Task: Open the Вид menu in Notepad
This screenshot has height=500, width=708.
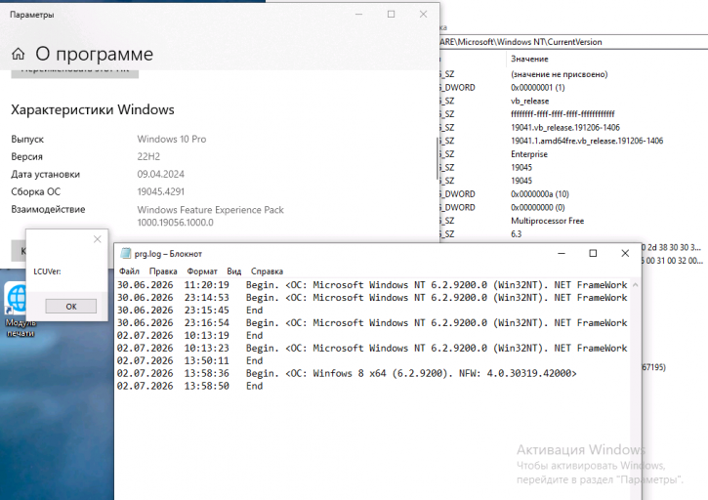Action: 234,271
